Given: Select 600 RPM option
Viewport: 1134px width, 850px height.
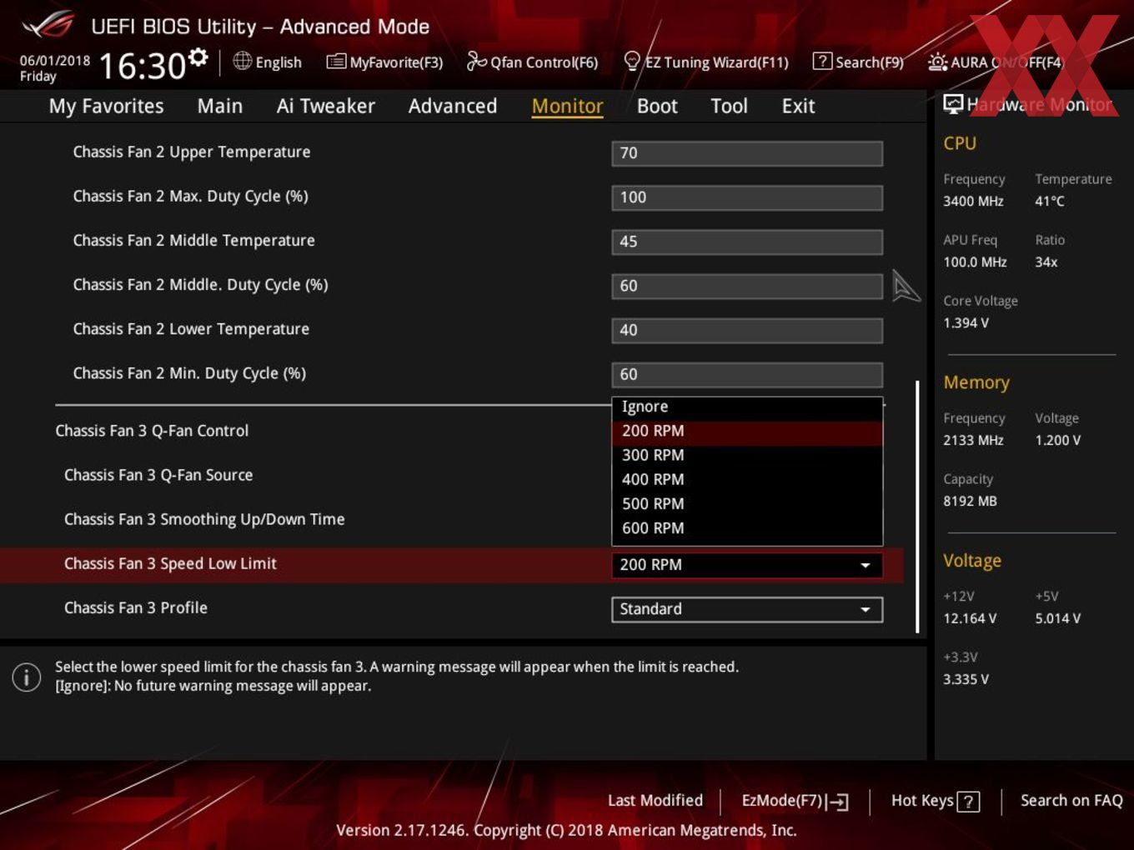Looking at the screenshot, I should coord(747,527).
